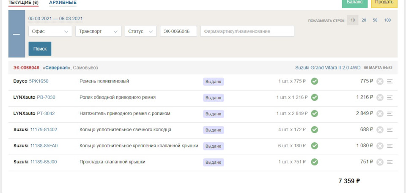Image resolution: width=406 pixels, height=193 pixels.
Task: Open the row menu for Suzuki 11179-81402
Action: tap(390, 130)
